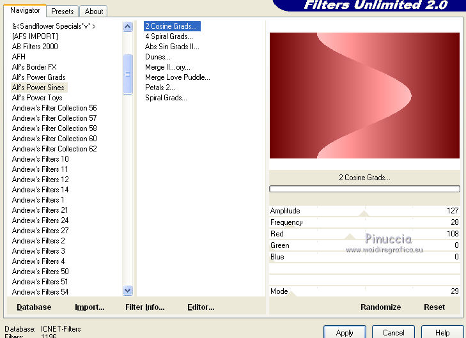The height and width of the screenshot is (338, 466).
Task: Select AFH category
Action: pos(19,57)
